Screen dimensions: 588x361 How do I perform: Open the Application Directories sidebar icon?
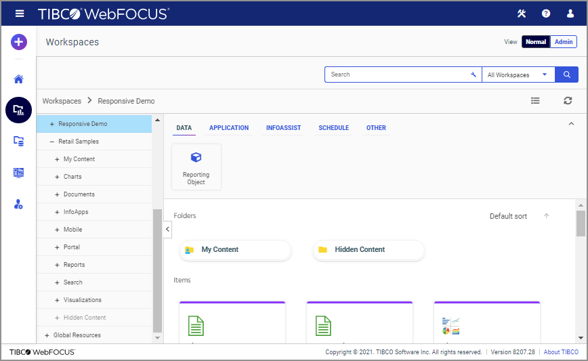tap(18, 141)
